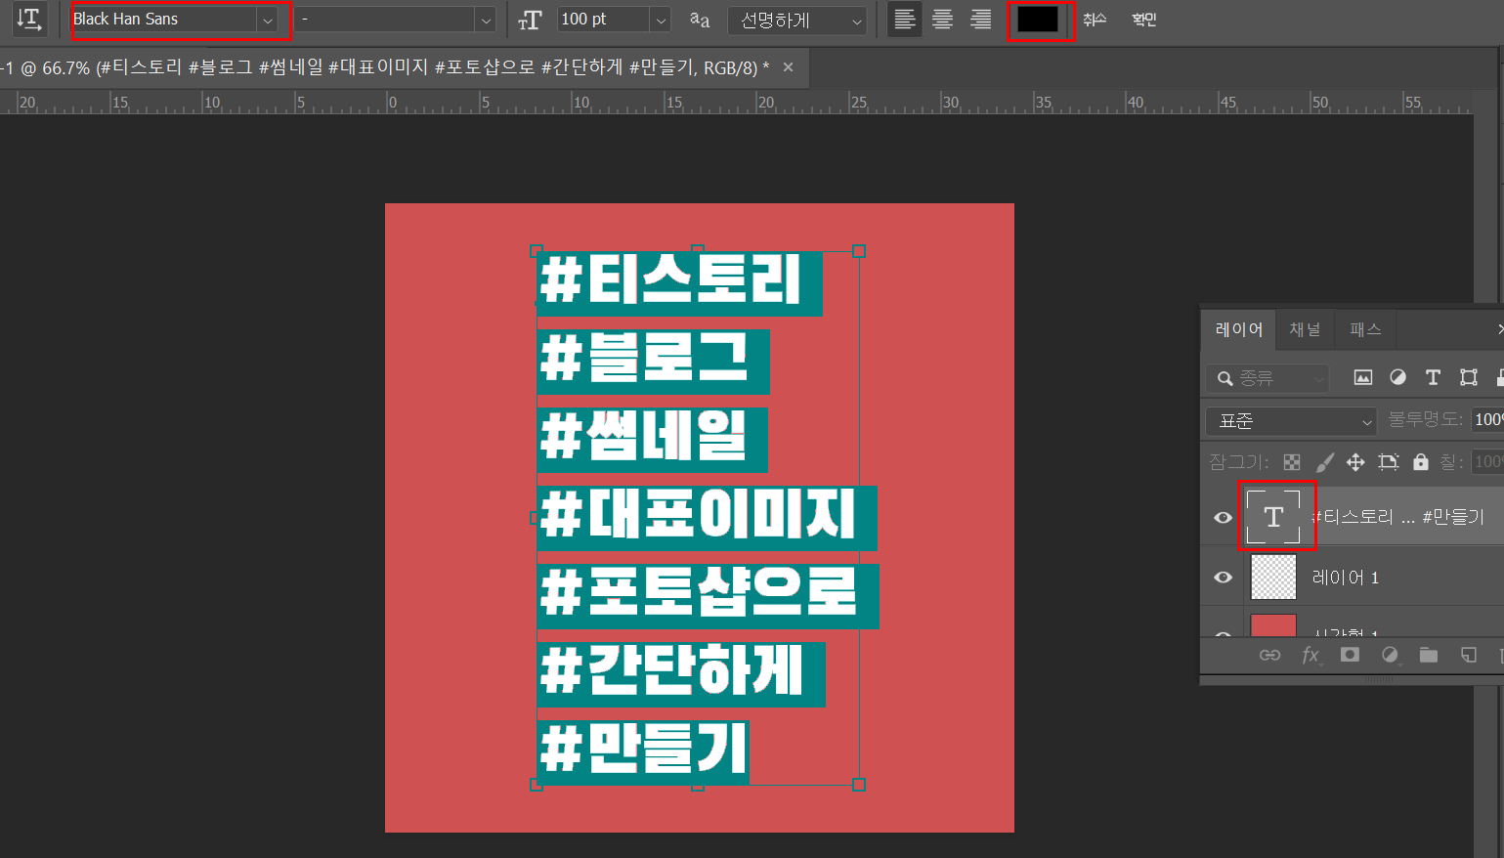Open the Black Han Sans font dropdown arrow
The image size is (1504, 858).
(267, 20)
